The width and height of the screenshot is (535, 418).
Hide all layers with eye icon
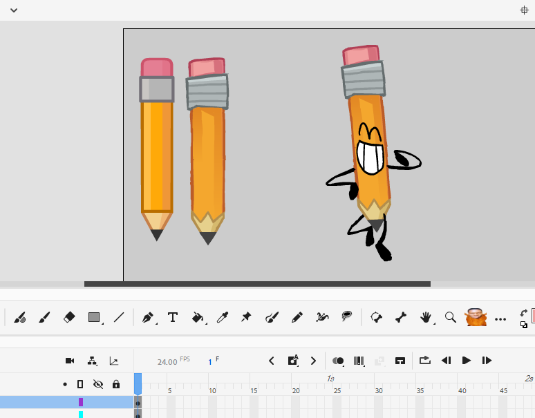[98, 385]
